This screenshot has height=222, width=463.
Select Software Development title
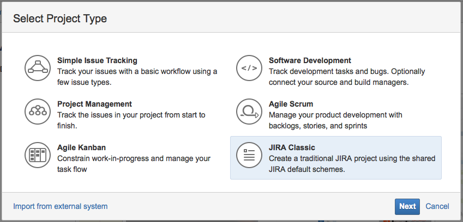(310, 60)
